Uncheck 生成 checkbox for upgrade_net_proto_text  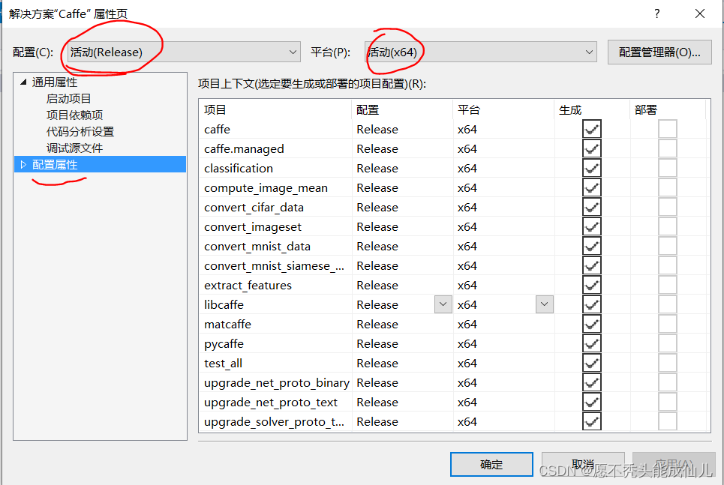point(591,402)
